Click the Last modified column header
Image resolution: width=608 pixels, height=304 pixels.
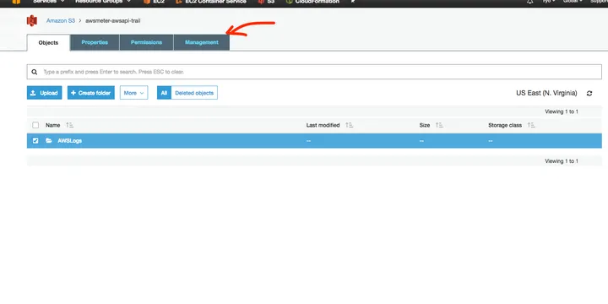323,125
